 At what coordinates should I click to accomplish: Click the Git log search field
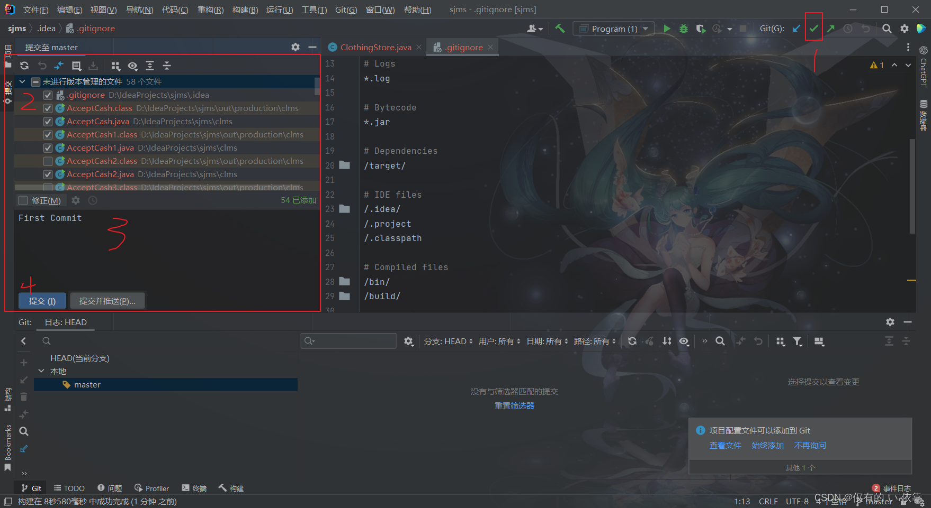point(348,341)
